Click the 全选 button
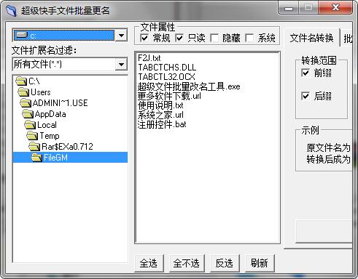 point(149,263)
